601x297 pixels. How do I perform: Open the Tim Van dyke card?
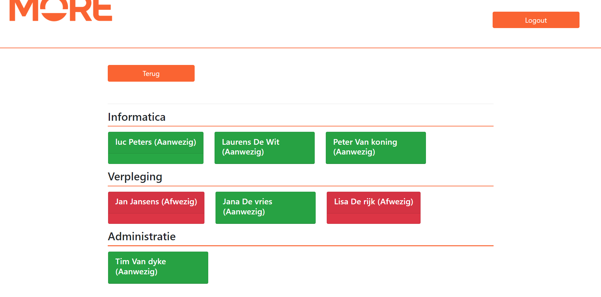(x=158, y=267)
